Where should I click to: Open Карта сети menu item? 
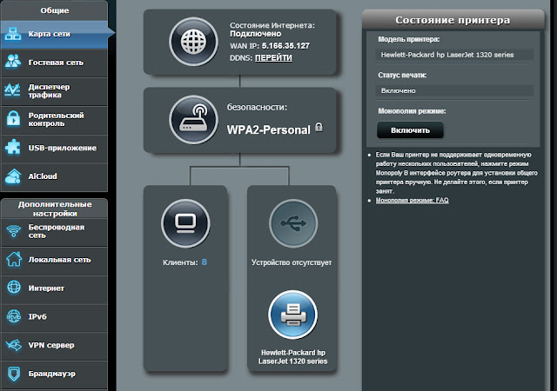pyautogui.click(x=54, y=35)
